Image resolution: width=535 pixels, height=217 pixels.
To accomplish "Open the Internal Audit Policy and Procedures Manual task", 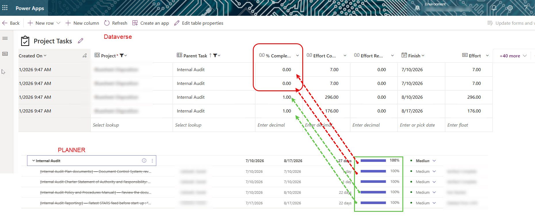I will (95, 192).
